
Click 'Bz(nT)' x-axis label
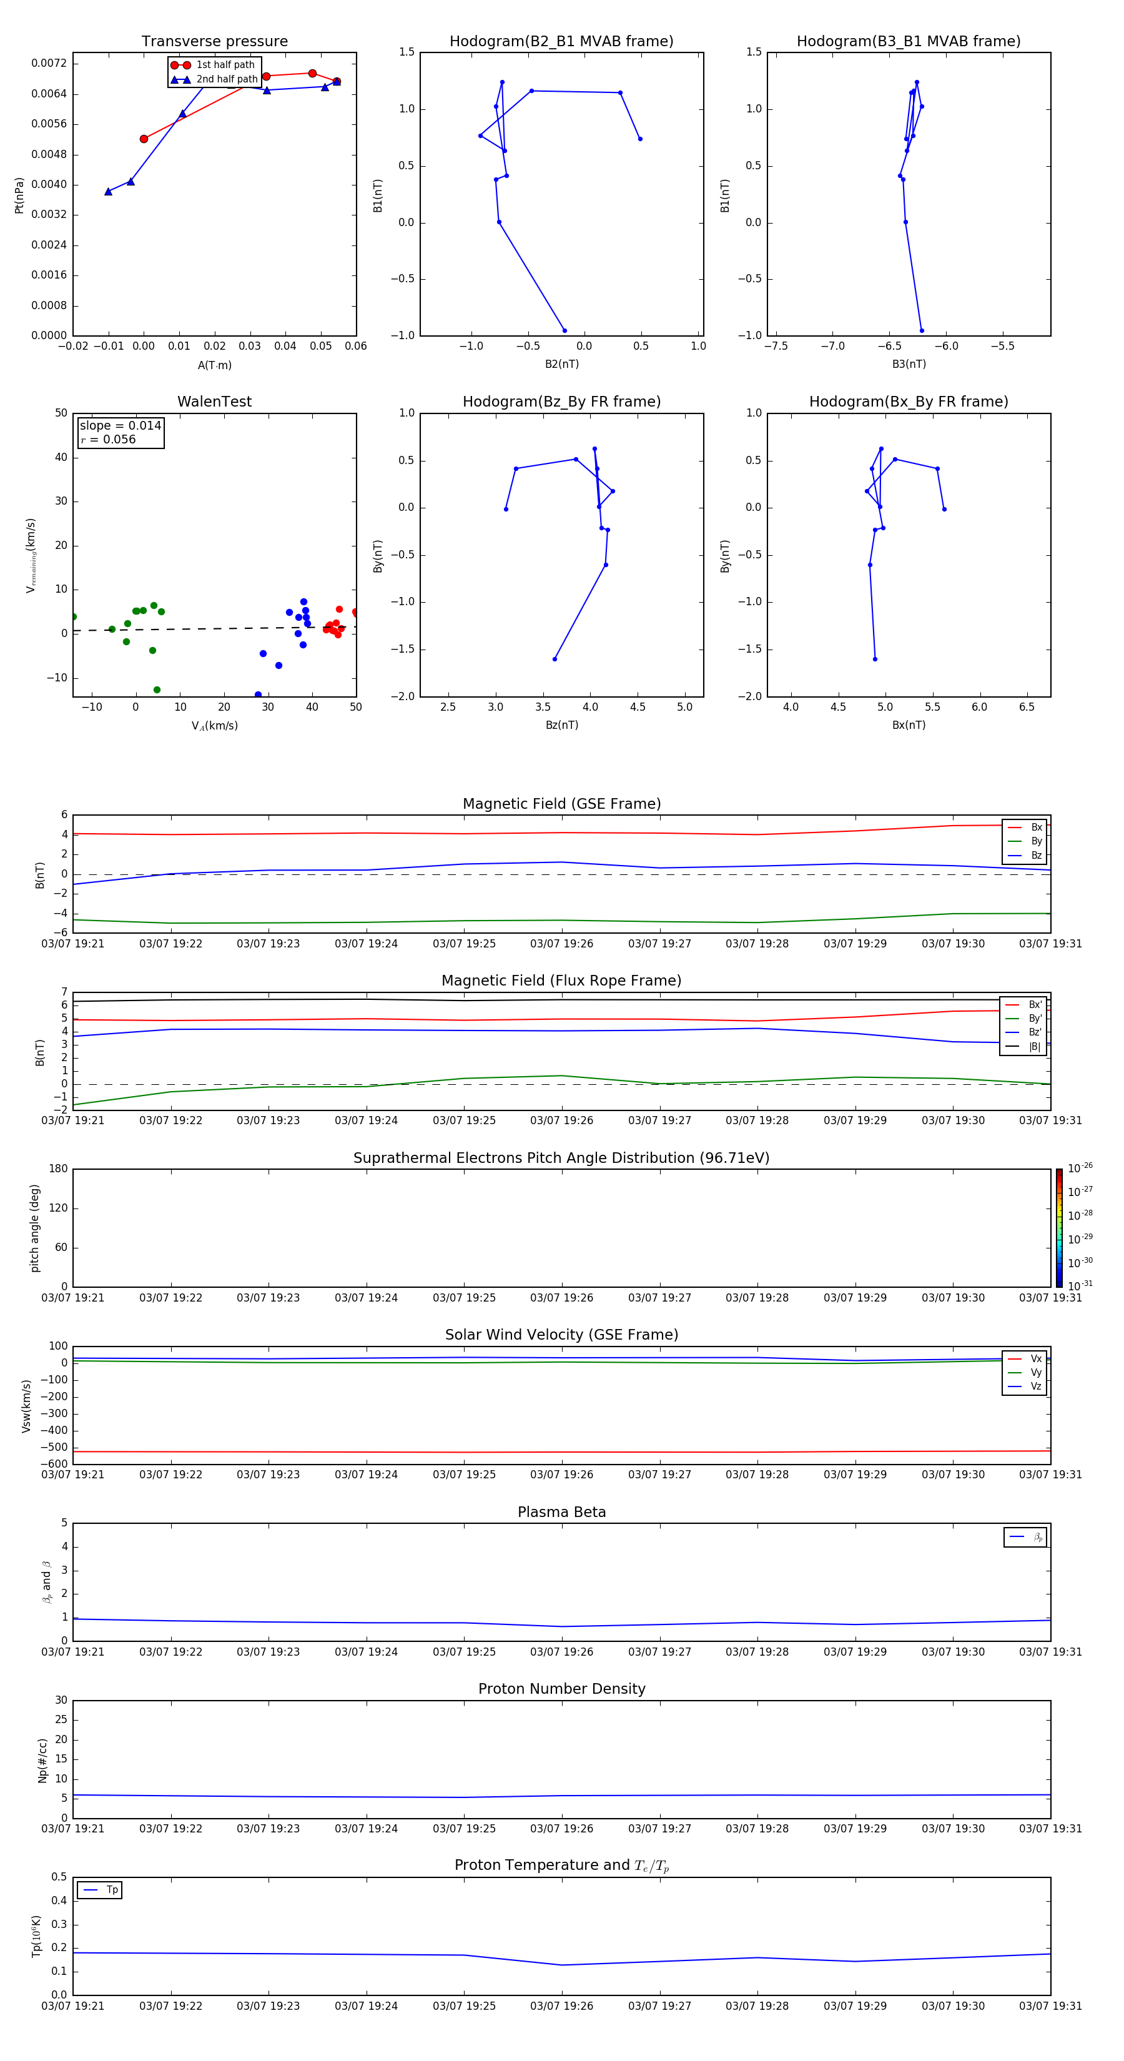[x=561, y=725]
